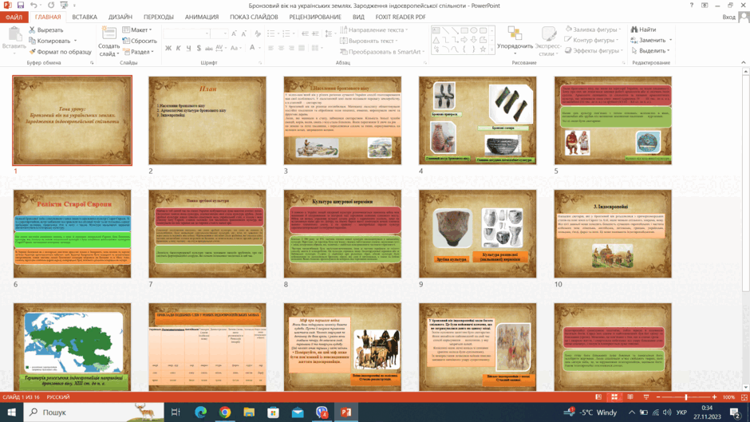Adjust the zoom slider handle
This screenshot has height=422, width=750.
point(686,397)
